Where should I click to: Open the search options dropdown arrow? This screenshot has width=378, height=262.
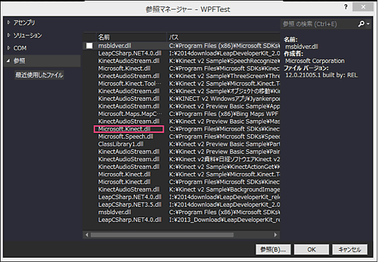click(368, 24)
